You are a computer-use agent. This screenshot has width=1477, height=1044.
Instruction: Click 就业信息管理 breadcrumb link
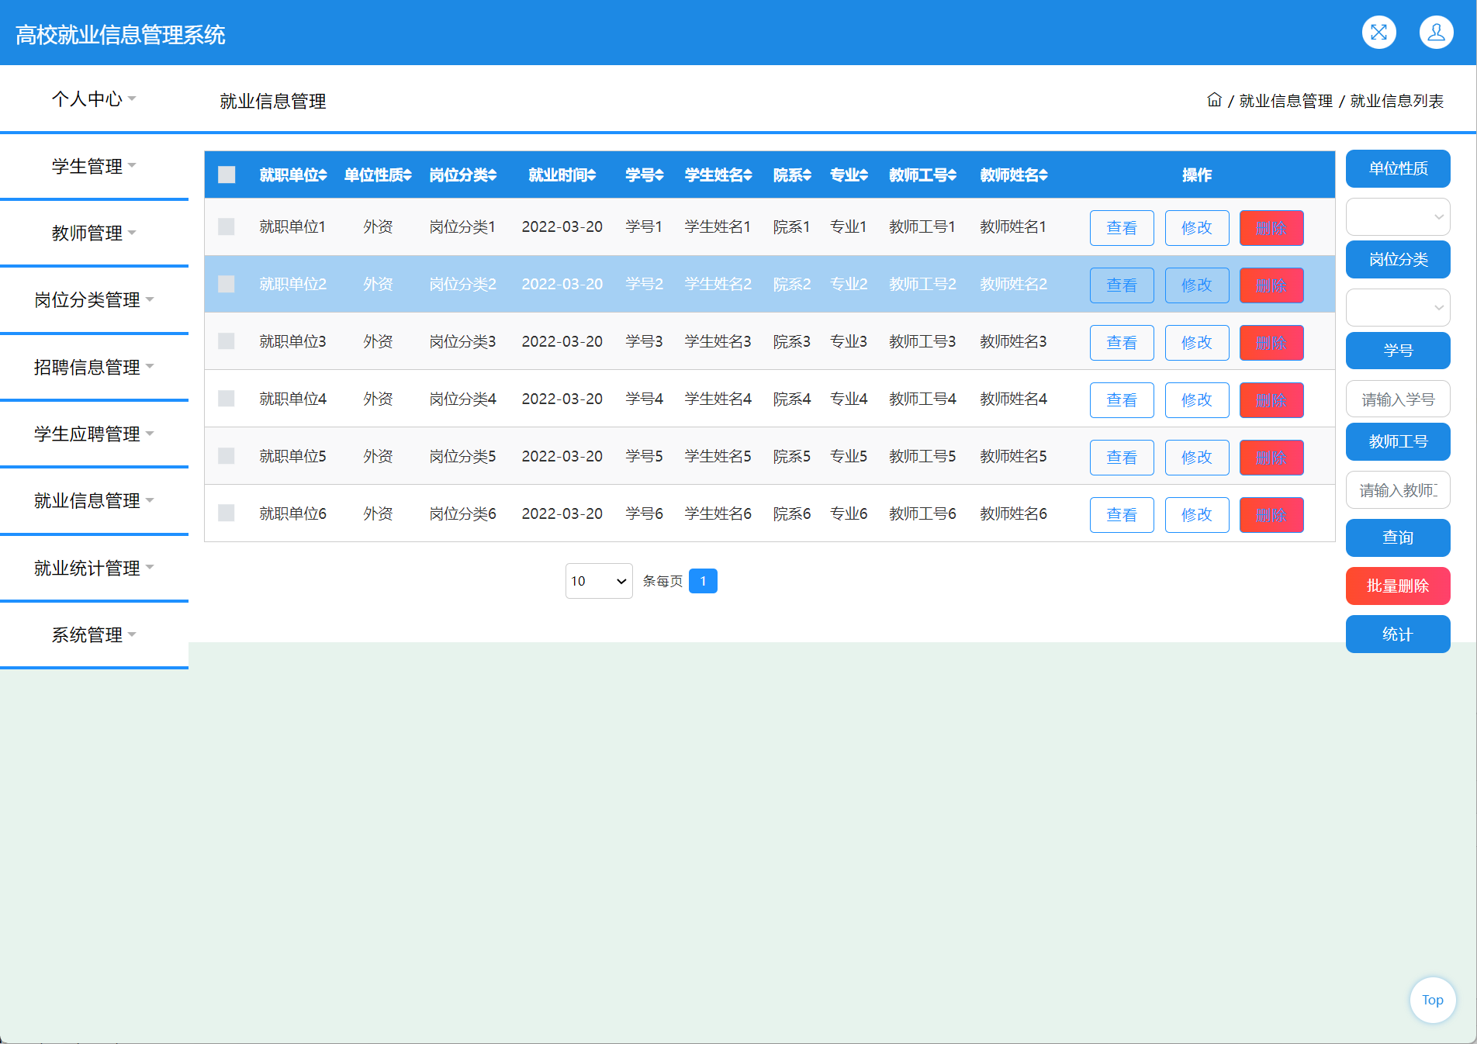(1285, 101)
